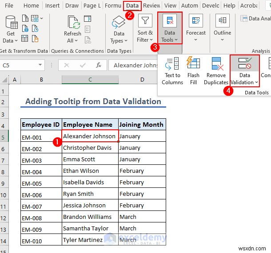Expand the Data Validation dropdown arrow

pyautogui.click(x=256, y=82)
